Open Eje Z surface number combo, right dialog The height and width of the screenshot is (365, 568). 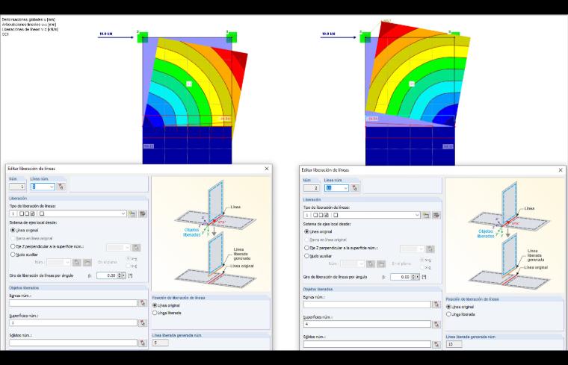point(412,249)
